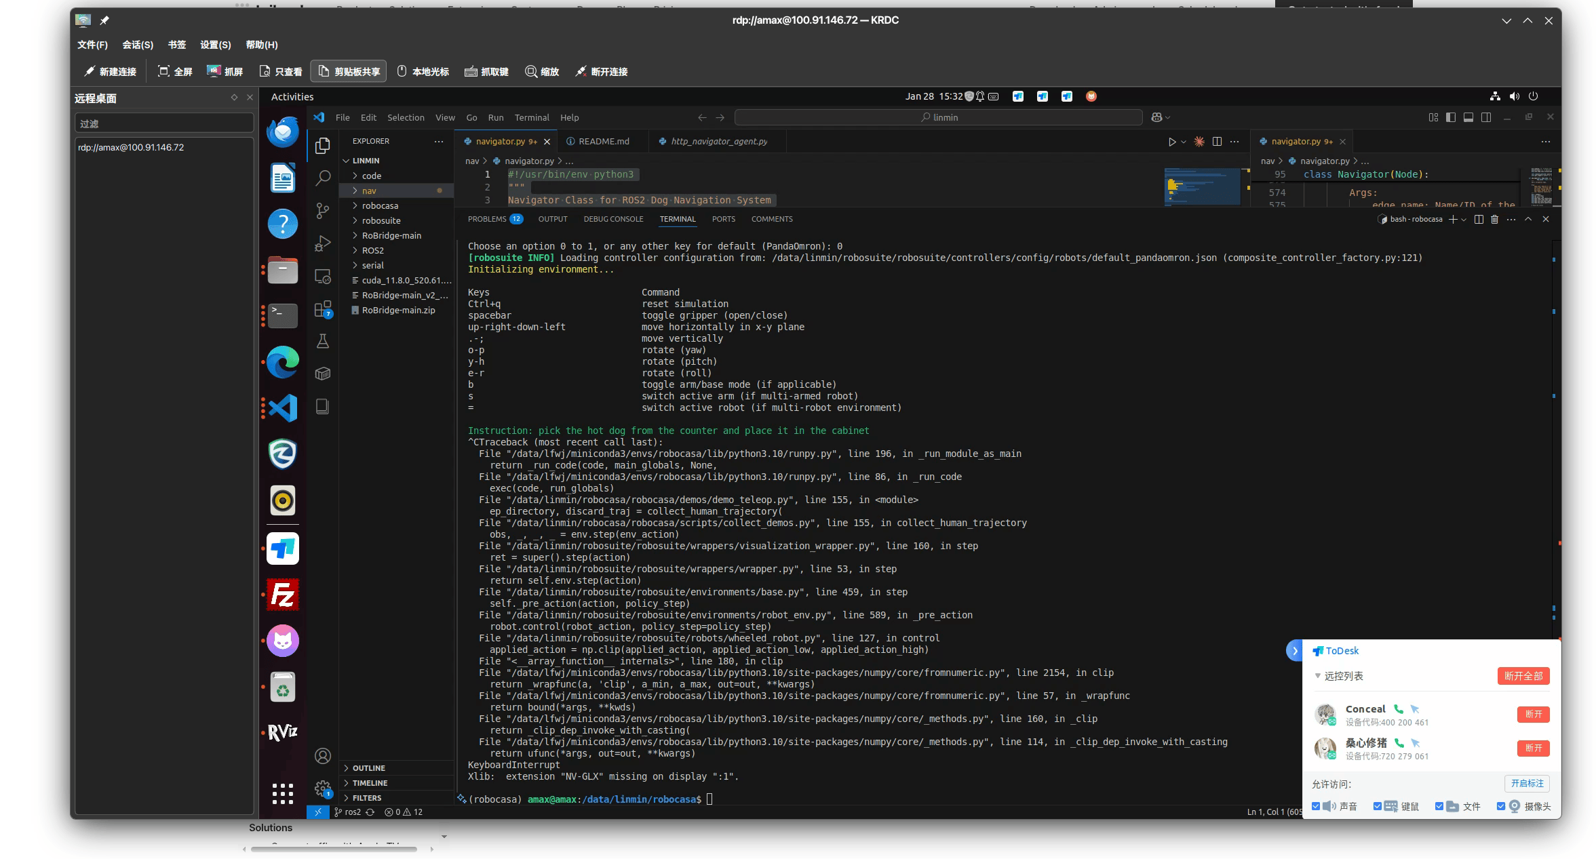Switch to the DEBUG CONSOLE tab
Image resolution: width=1596 pixels, height=859 pixels.
(613, 219)
